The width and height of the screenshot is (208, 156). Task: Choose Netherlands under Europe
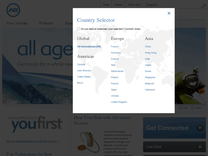point(117,71)
